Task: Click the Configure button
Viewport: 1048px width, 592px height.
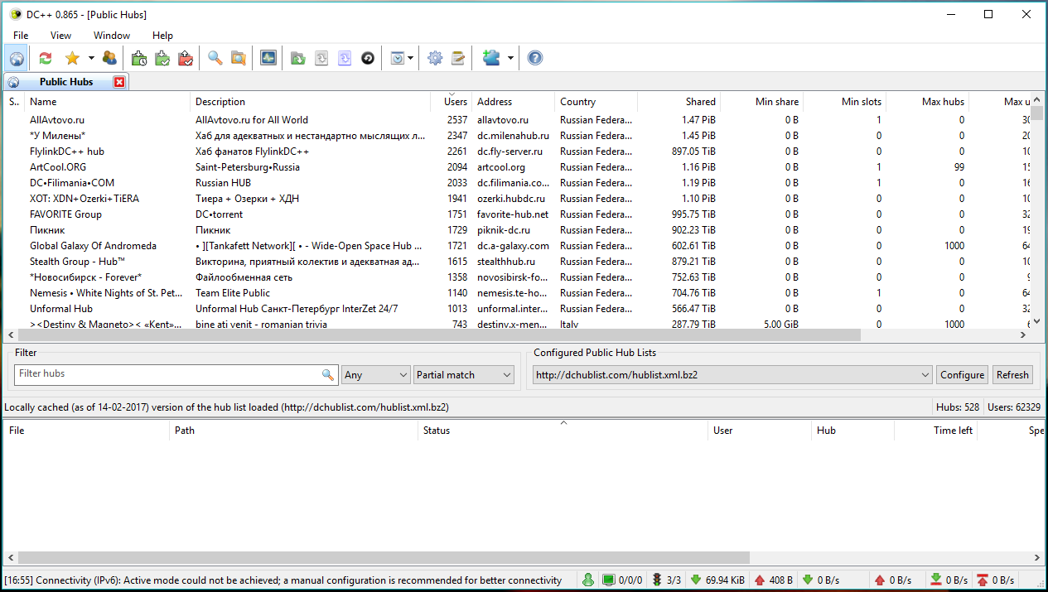Action: coord(962,375)
